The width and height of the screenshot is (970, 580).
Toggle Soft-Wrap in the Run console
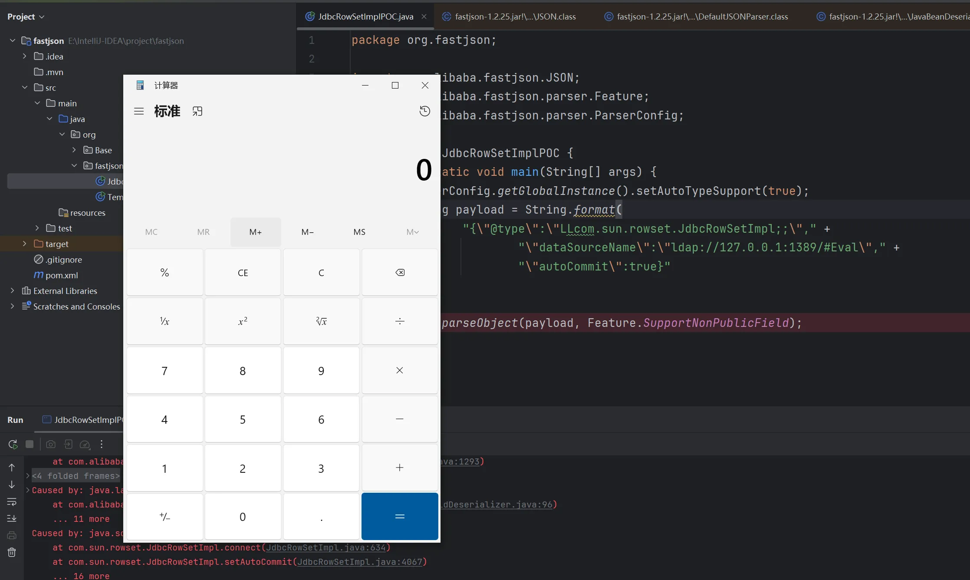coord(12,502)
